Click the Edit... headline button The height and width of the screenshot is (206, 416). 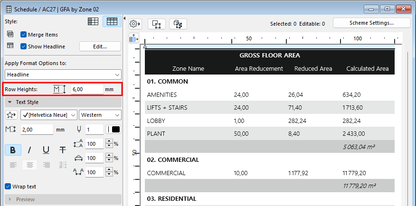click(100, 47)
